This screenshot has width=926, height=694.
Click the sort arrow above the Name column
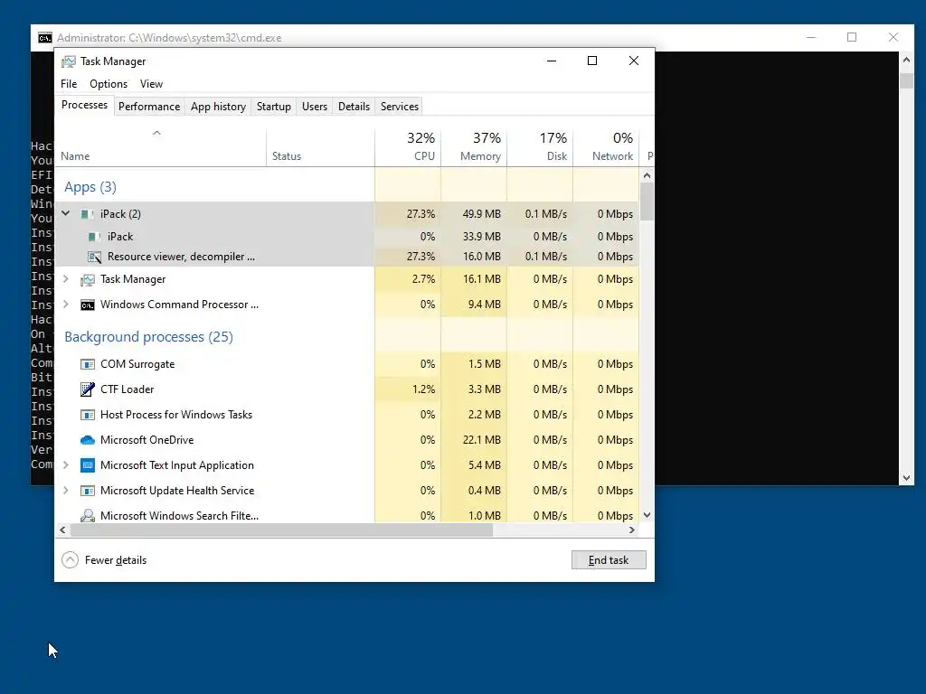pos(156,134)
